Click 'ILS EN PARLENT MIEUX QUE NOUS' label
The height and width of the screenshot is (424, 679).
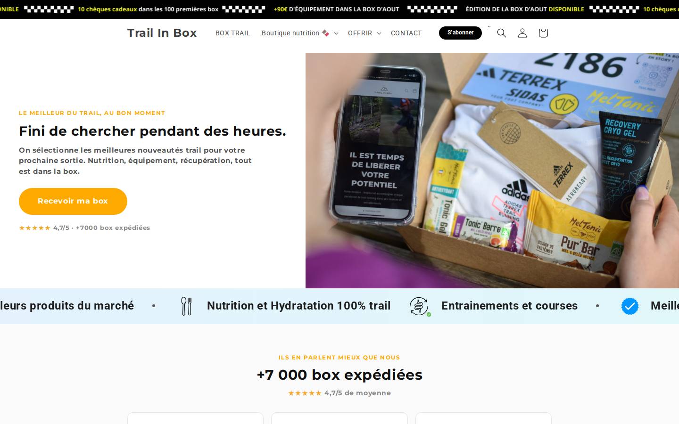(x=339, y=358)
